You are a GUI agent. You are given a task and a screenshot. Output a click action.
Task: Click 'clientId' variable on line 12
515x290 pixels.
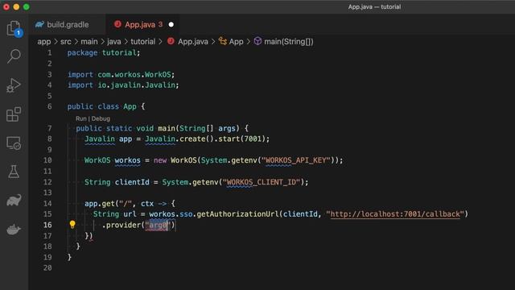(132, 182)
